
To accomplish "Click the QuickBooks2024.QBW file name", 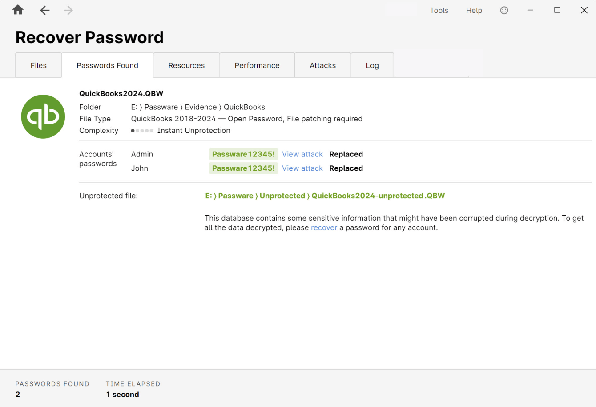I will 121,93.
